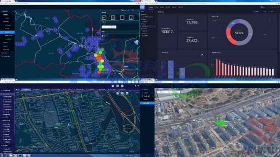Viewport: 280px width, 157px height.
Task: Select the red-tinted map style thumbnail icon
Action: click(x=113, y=18)
